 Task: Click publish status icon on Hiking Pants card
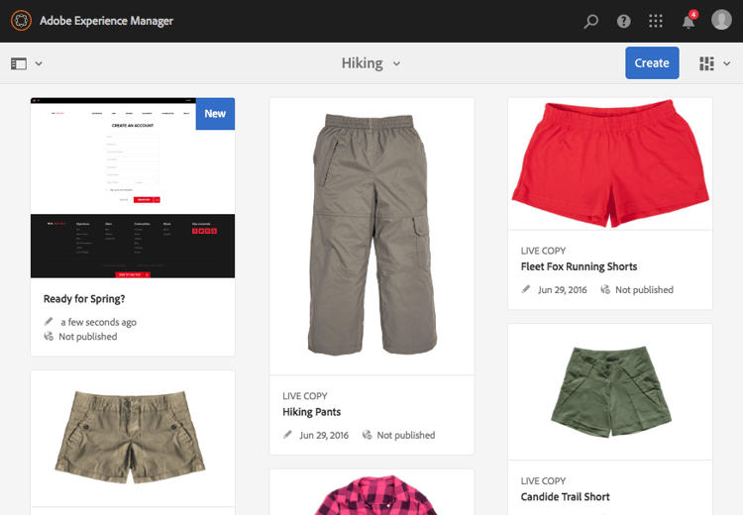pyautogui.click(x=367, y=435)
